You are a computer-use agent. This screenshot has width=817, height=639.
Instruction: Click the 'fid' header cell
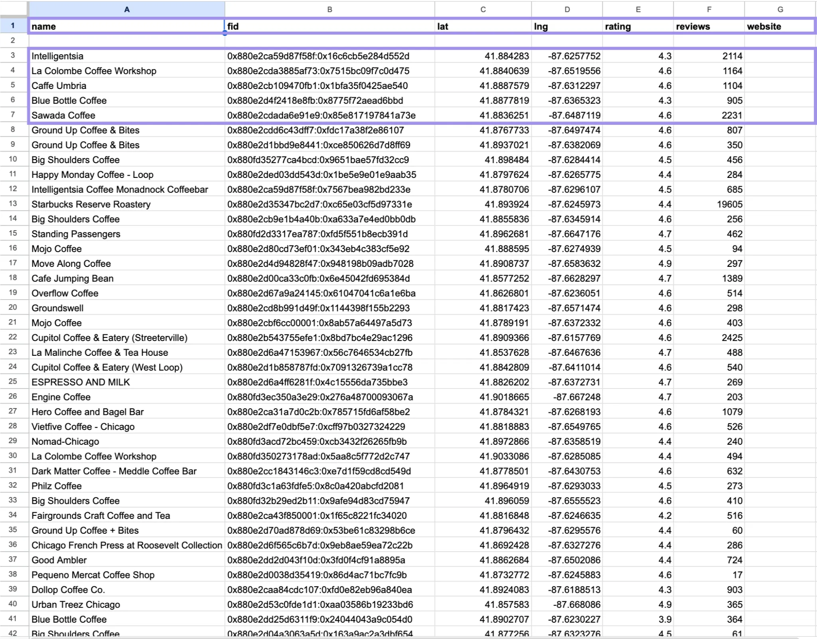[x=330, y=26]
